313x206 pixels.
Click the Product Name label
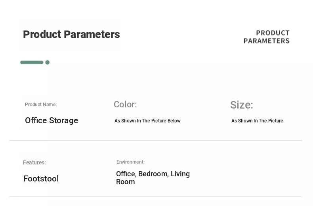(x=41, y=105)
